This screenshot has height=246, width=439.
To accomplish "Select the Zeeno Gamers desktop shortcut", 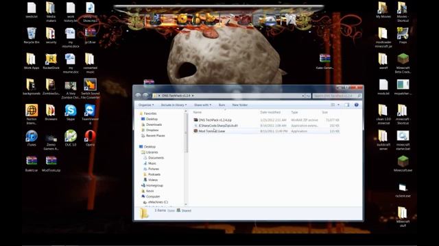I will click(51, 142).
